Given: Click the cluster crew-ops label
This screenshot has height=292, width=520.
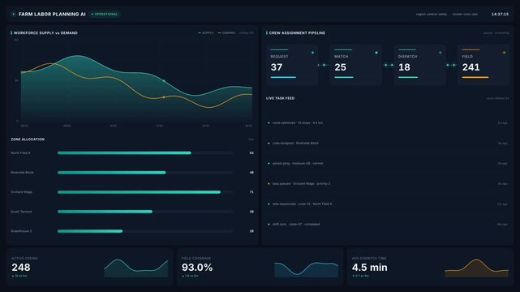Looking at the screenshot, I should (x=465, y=15).
